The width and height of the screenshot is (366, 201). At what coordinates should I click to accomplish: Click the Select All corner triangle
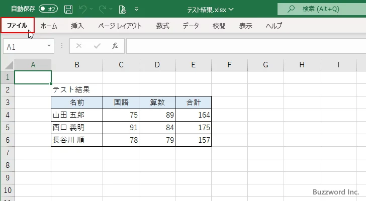8,65
